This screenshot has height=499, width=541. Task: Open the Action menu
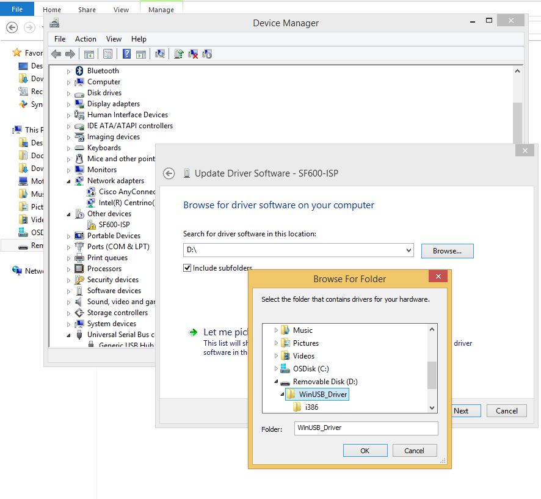[85, 39]
